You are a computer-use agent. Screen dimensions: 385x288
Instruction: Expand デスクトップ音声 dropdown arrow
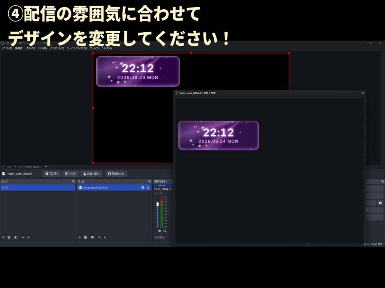(x=170, y=189)
